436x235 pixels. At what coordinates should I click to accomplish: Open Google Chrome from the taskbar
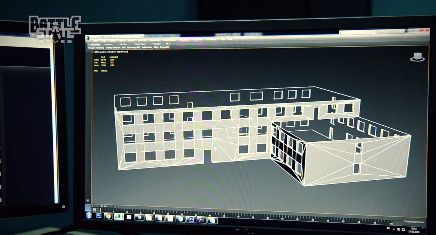(108, 216)
